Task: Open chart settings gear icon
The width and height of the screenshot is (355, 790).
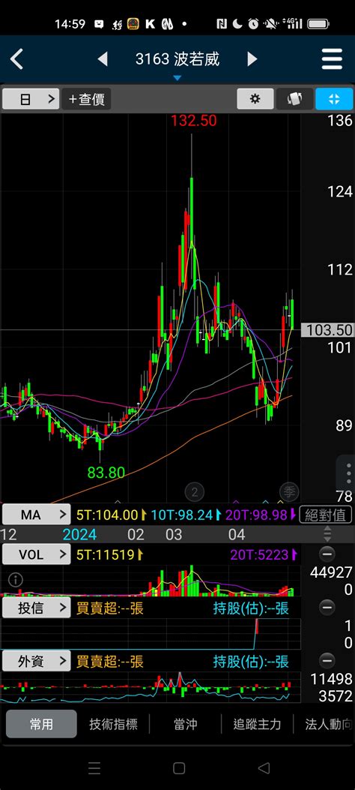Action: click(255, 99)
